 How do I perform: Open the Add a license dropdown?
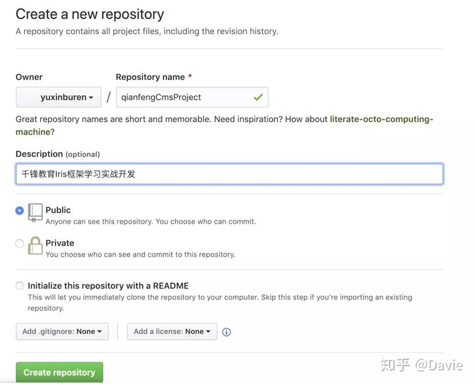point(172,332)
